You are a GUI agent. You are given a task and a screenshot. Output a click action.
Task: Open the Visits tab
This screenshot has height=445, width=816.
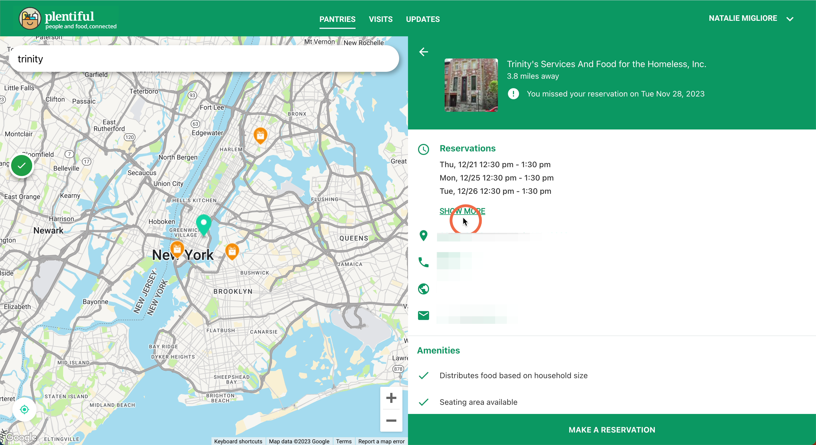(381, 19)
